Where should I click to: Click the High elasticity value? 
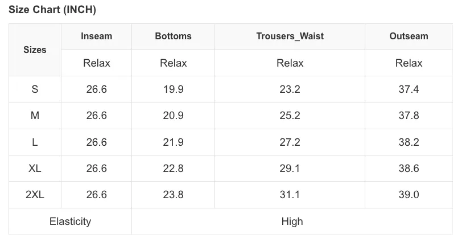[x=292, y=221]
